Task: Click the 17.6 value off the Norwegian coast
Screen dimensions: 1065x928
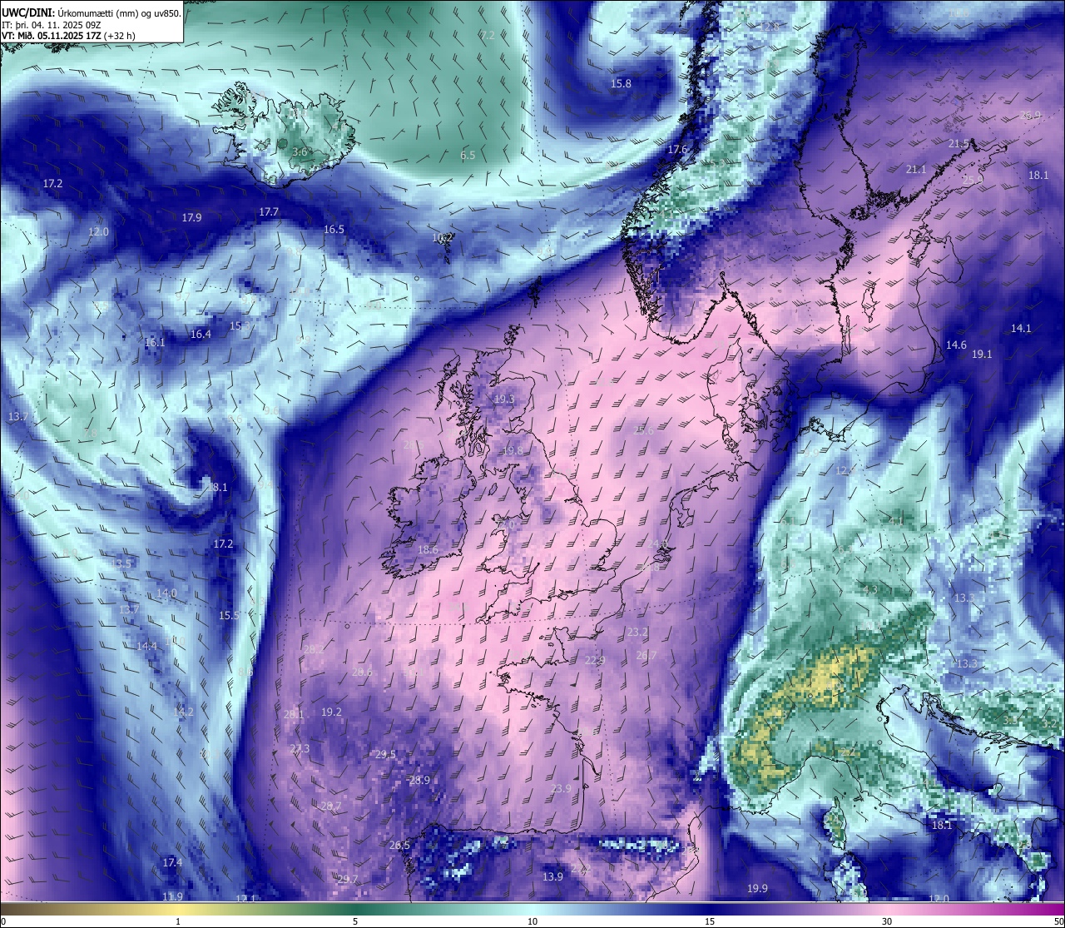Action: click(x=677, y=150)
